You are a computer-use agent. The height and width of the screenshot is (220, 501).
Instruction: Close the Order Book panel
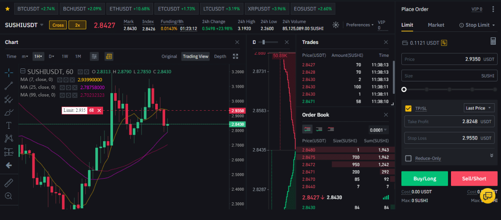point(386,115)
